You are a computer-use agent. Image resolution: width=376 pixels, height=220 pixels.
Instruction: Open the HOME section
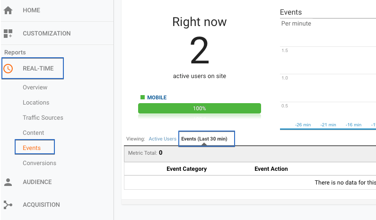31,10
